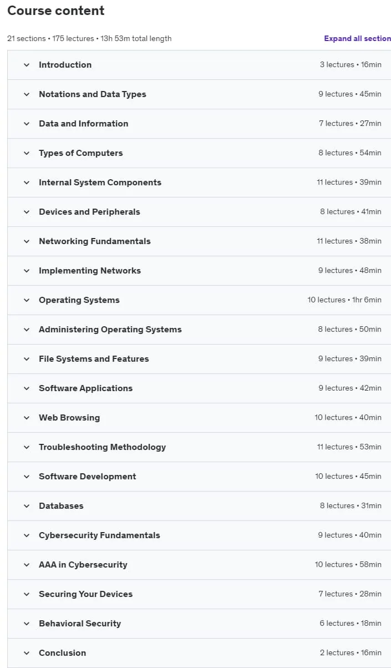Expand the Conclusion section chevron

pos(27,653)
